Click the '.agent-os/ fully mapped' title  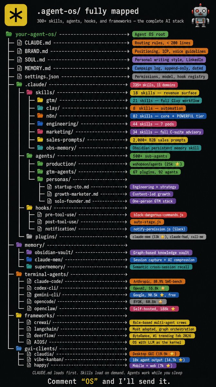pos(88,11)
